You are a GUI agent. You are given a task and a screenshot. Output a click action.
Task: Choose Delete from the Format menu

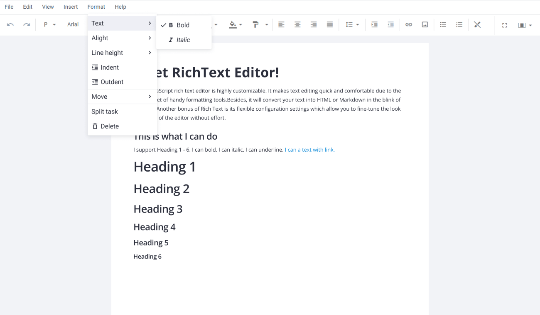122,126
